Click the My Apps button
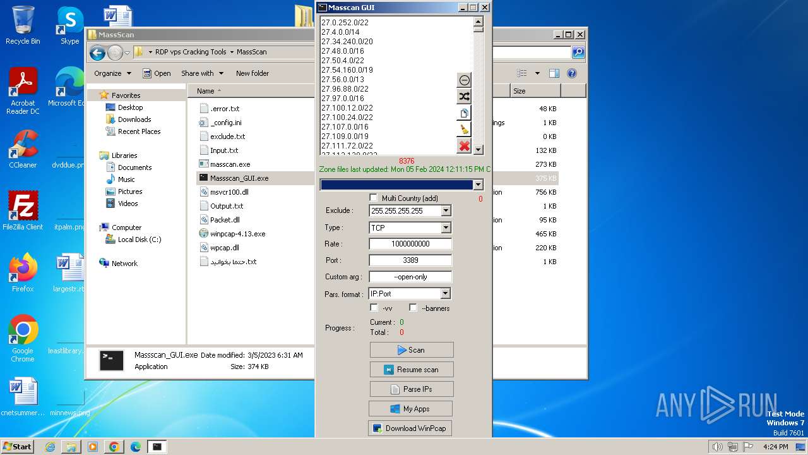Screen dimensions: 808x455 (x=410, y=409)
